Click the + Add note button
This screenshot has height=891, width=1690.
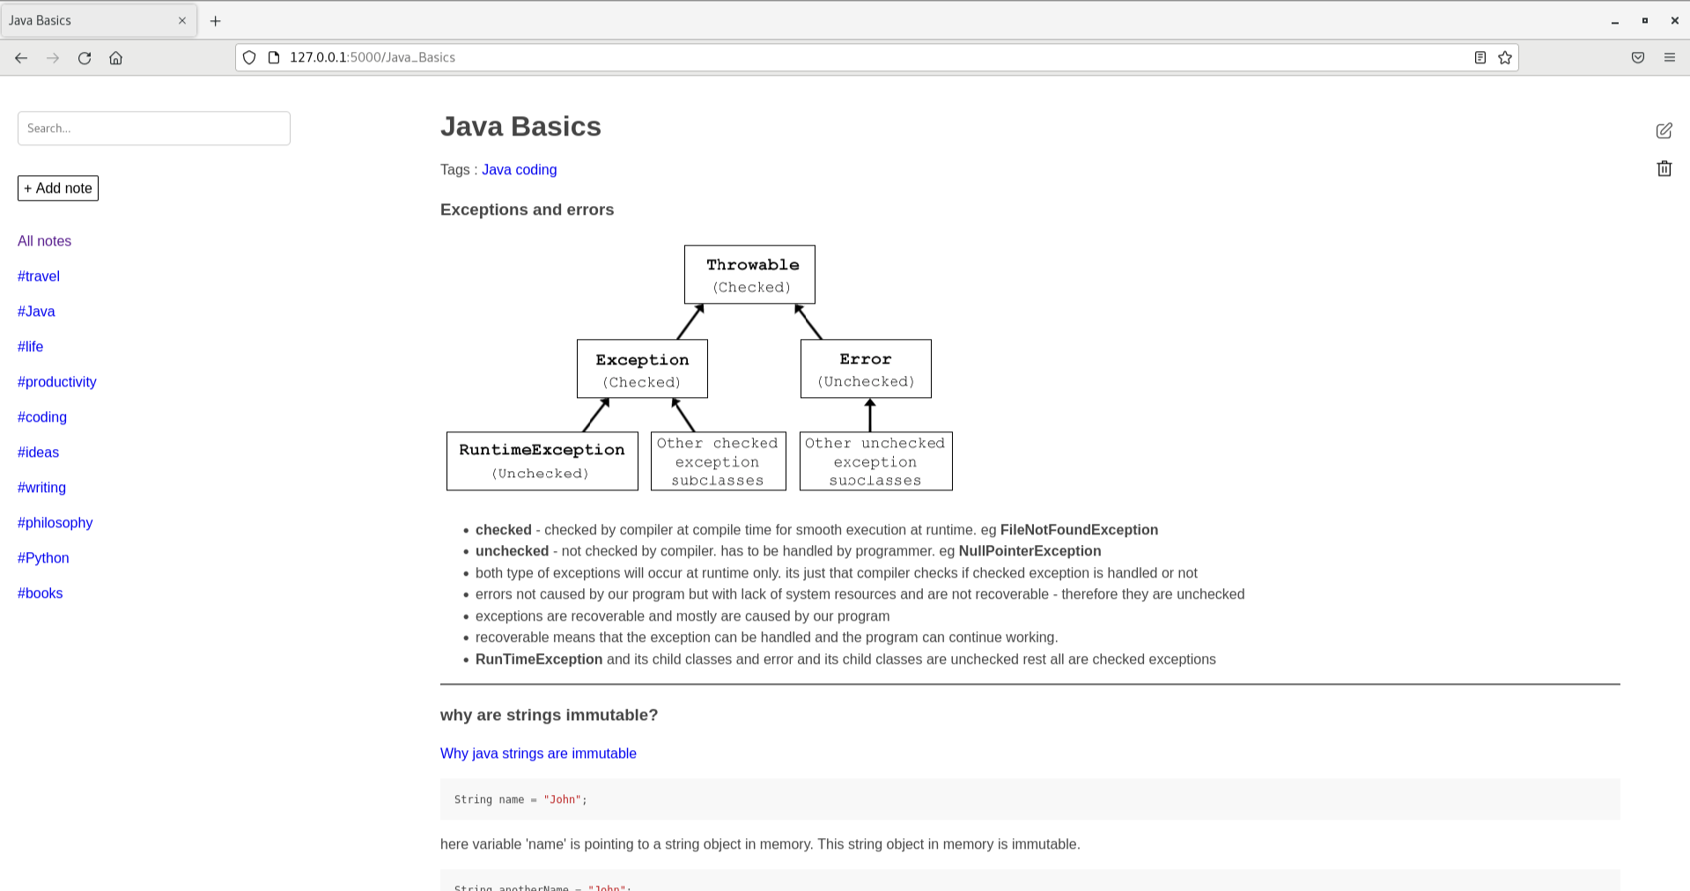pos(58,188)
